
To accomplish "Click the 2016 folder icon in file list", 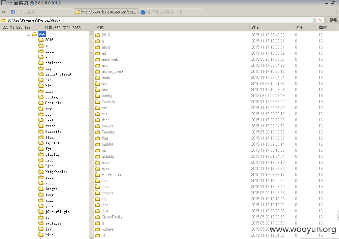I will pyautogui.click(x=97, y=35).
